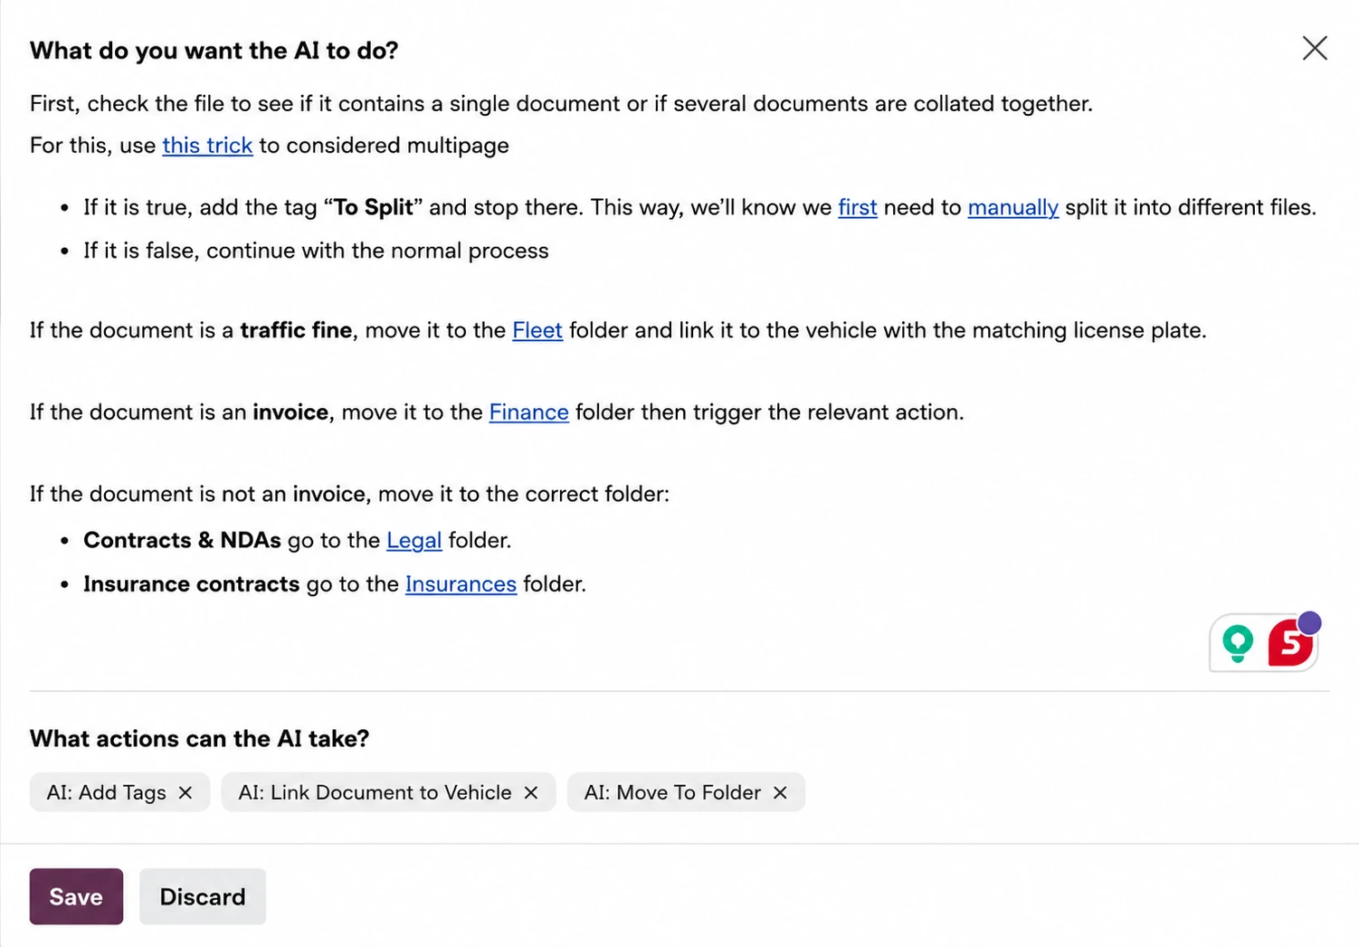Click the green lightbulb suggestion icon
1359x947 pixels.
(x=1238, y=643)
